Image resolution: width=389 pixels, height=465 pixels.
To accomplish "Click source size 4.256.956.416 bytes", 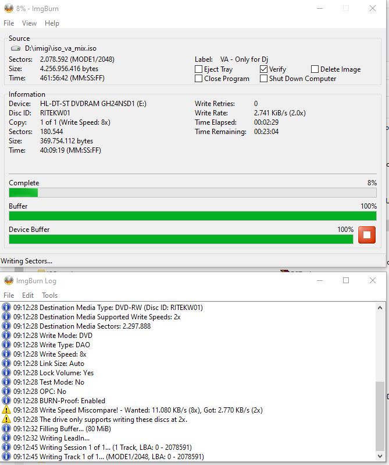I will pyautogui.click(x=69, y=69).
